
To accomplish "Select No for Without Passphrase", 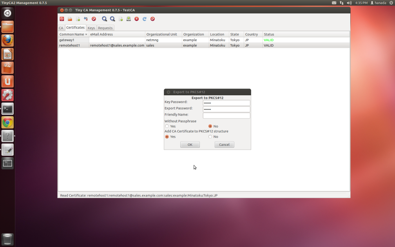I will pos(210,126).
